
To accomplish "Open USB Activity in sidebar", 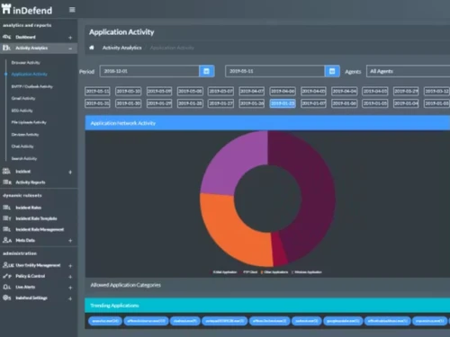I will coord(22,111).
